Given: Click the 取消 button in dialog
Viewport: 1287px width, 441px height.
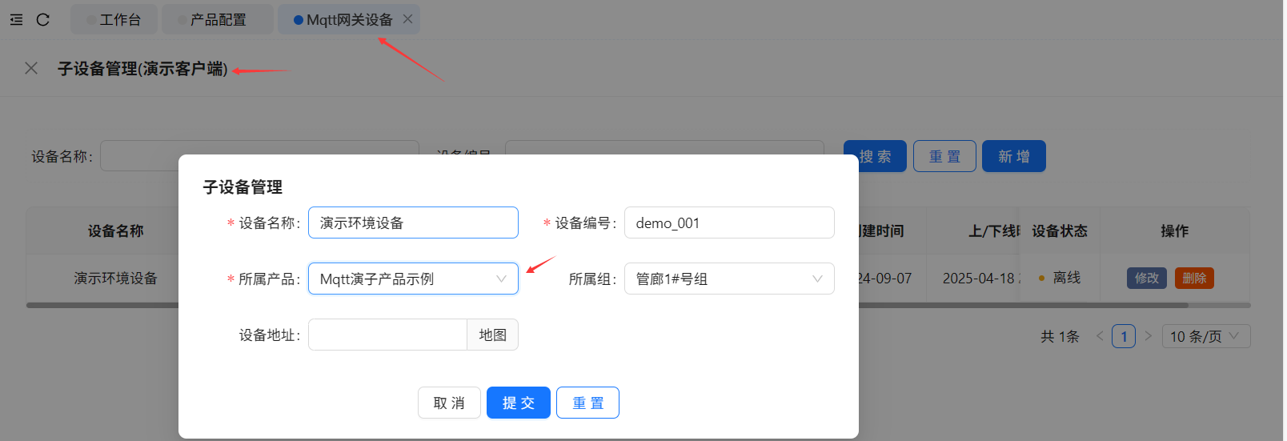Looking at the screenshot, I should (449, 403).
